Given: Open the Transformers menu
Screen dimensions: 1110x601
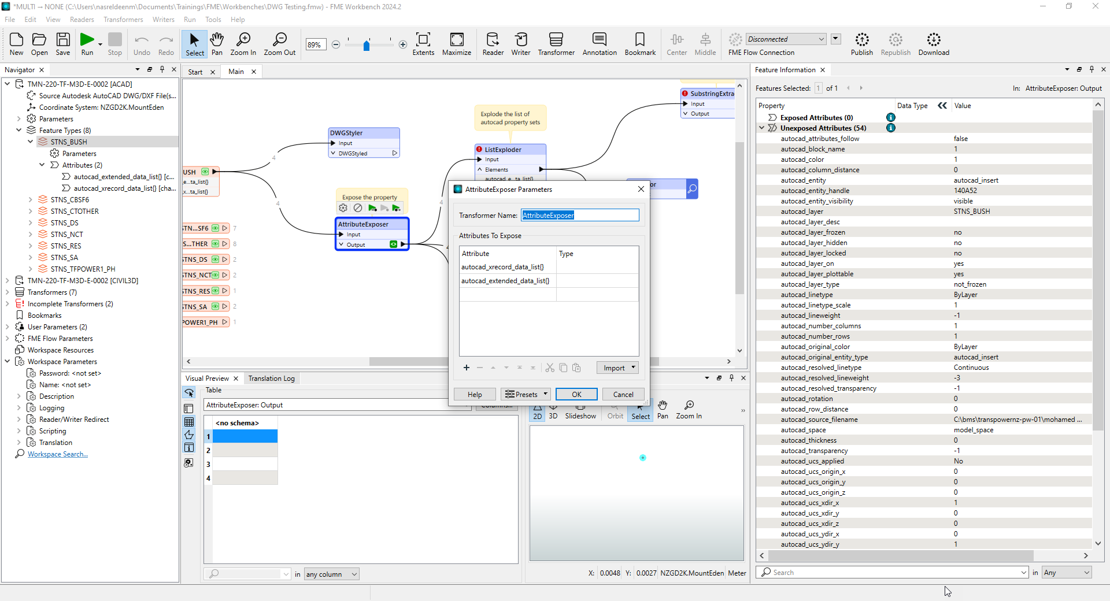Looking at the screenshot, I should coord(123,20).
